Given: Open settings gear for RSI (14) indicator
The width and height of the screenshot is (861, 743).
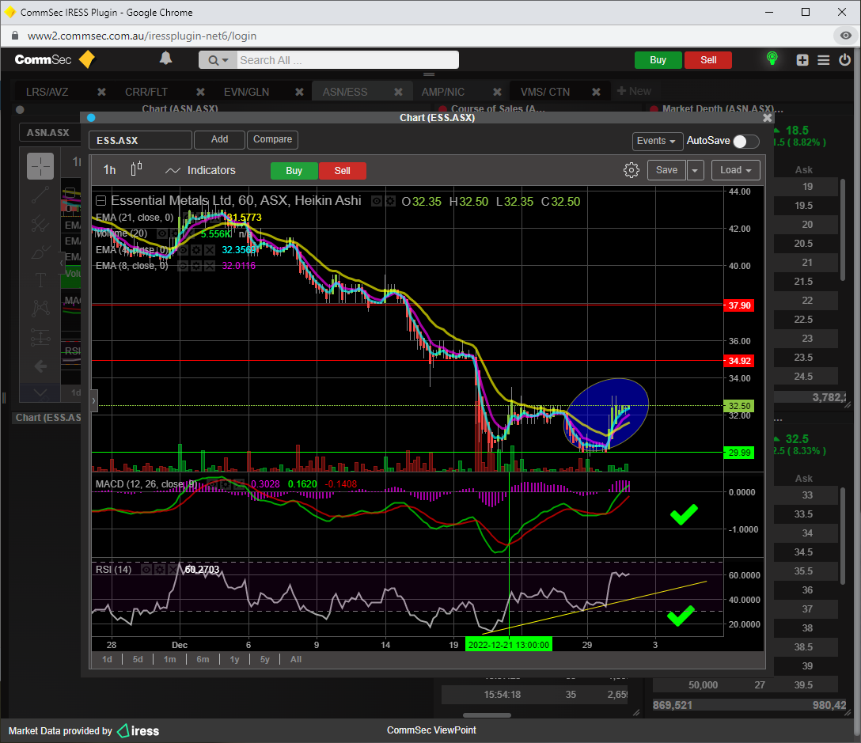Looking at the screenshot, I should pyautogui.click(x=160, y=570).
